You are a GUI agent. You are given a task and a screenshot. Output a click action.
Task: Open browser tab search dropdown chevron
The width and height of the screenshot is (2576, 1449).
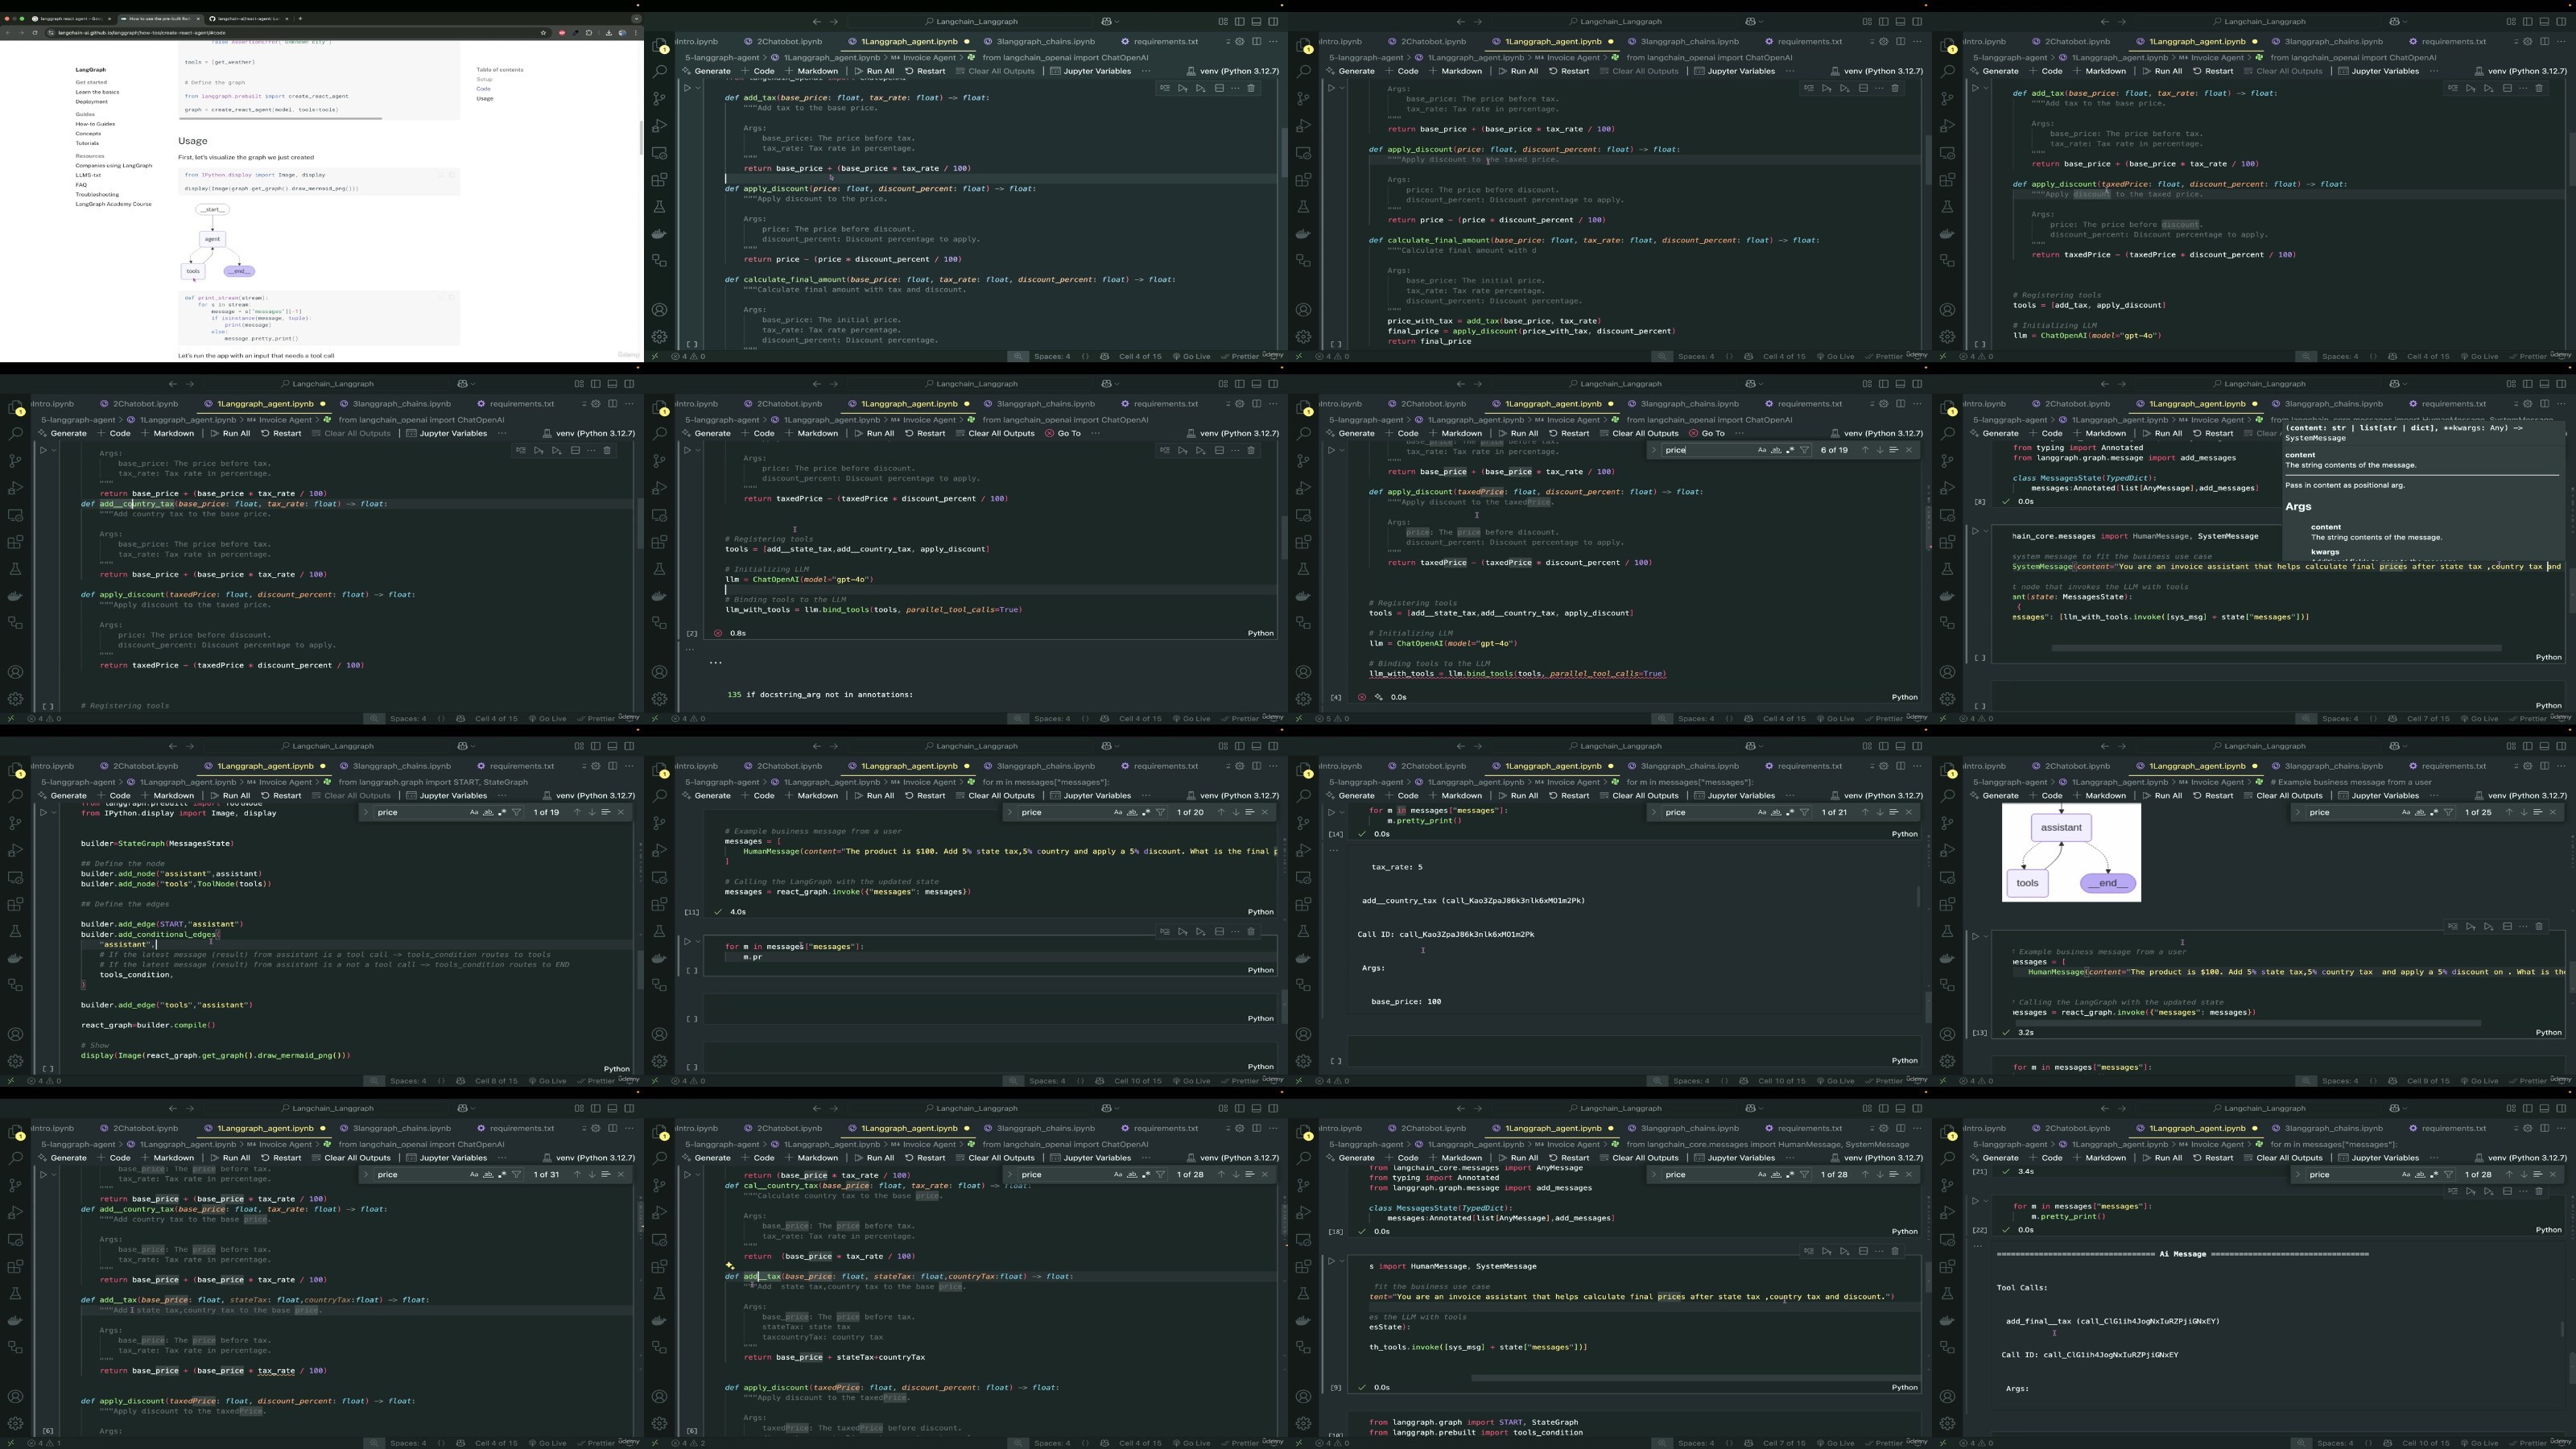636,18
